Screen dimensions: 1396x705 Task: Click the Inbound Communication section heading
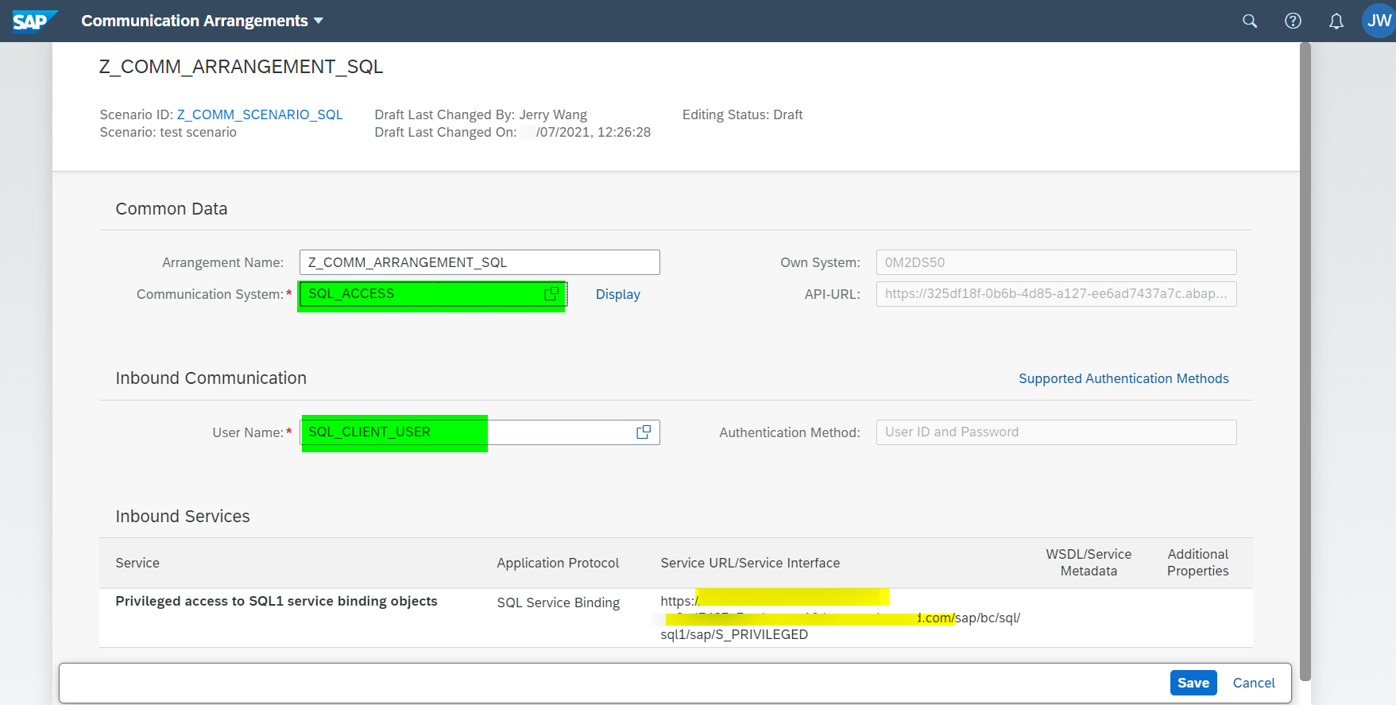211,378
